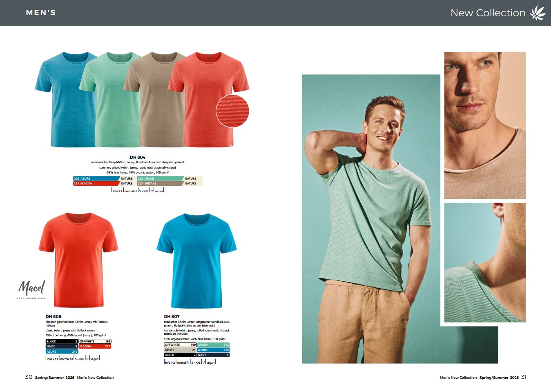Open the DH 804 product title
The height and width of the screenshot is (389, 551).
tap(138, 157)
